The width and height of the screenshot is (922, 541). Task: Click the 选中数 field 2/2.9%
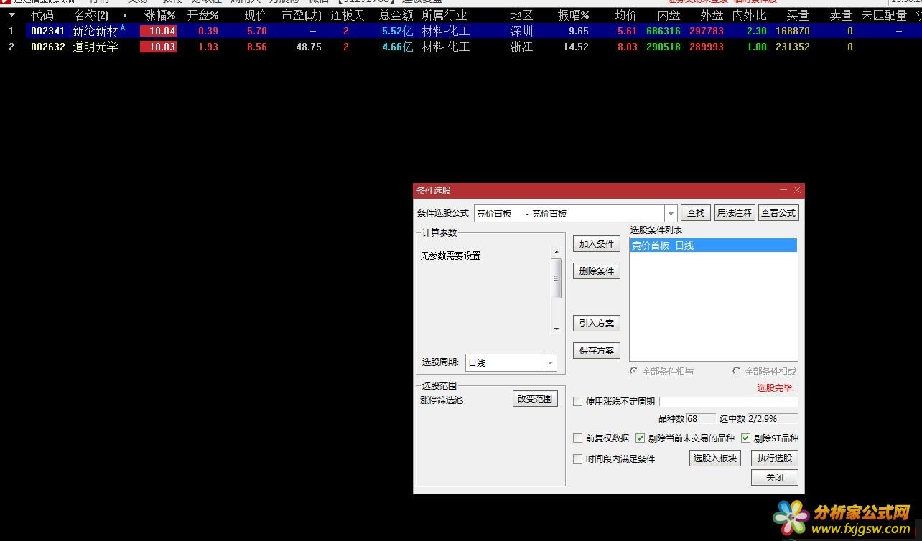point(772,418)
